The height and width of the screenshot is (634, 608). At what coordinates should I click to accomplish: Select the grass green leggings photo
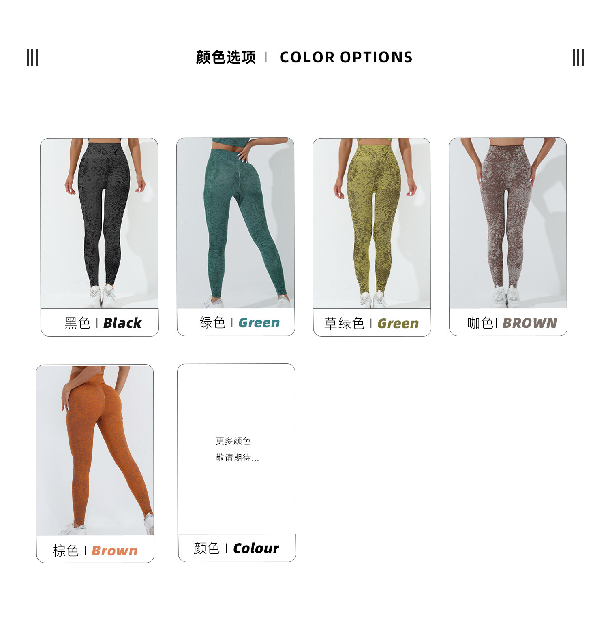372,223
